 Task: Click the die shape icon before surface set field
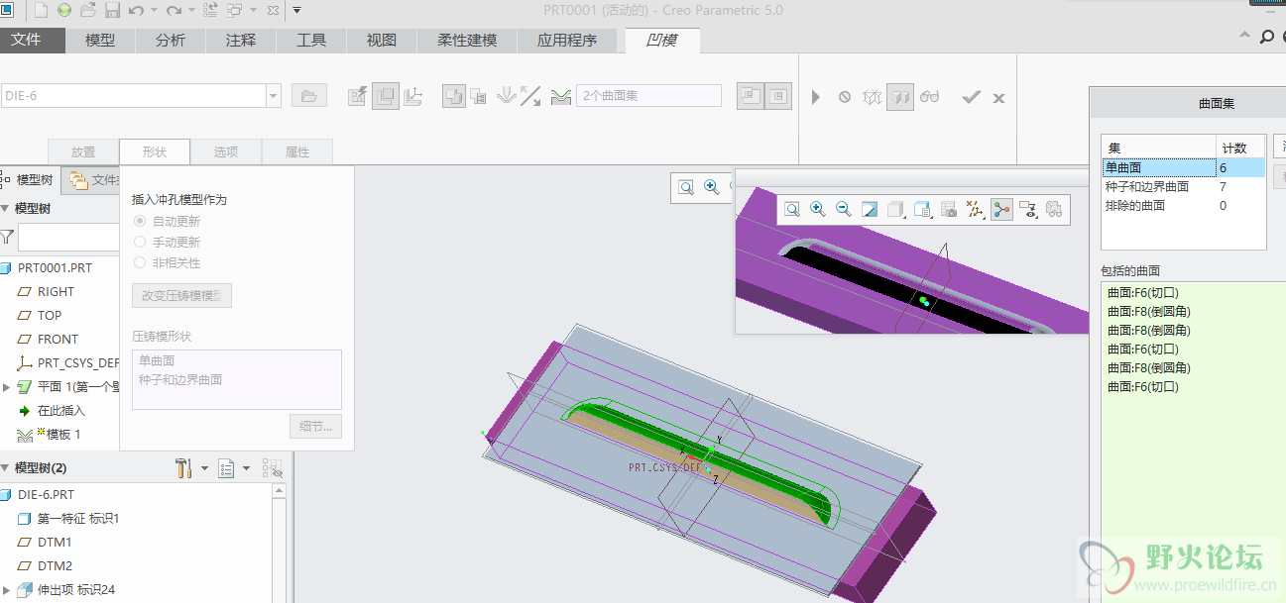(561, 96)
